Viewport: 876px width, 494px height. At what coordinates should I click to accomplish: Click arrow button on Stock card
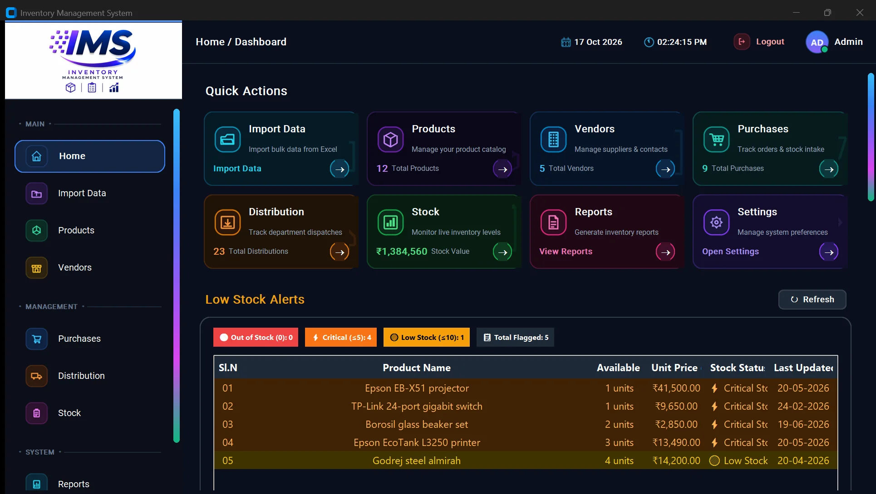pos(502,252)
